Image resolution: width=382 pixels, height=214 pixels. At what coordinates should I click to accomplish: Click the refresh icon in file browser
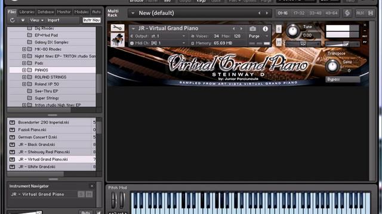[12, 20]
